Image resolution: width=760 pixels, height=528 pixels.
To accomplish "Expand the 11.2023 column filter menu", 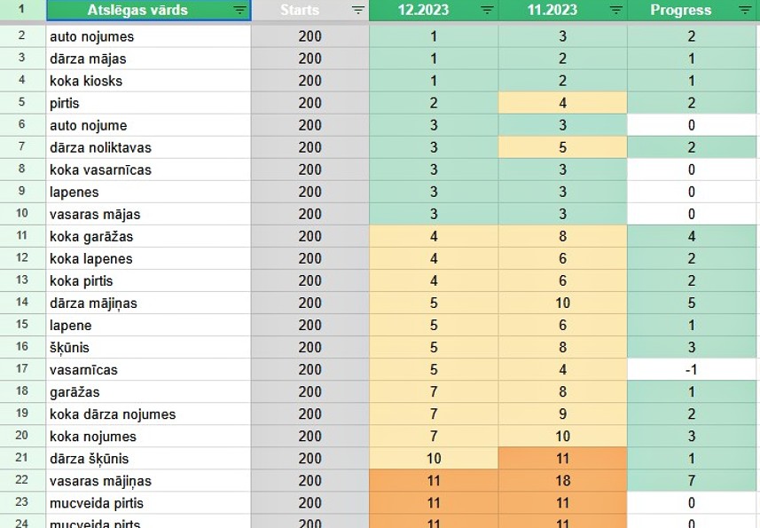I will click(x=615, y=11).
